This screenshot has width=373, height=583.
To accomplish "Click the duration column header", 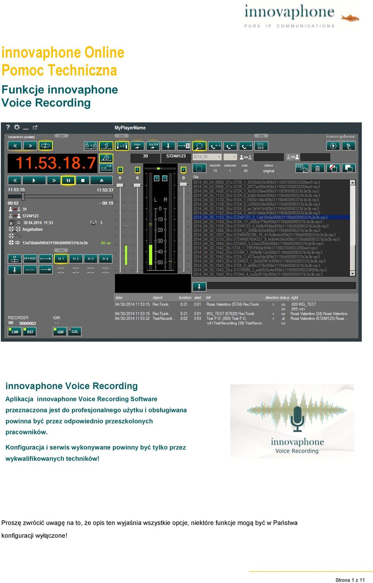I will (x=185, y=298).
